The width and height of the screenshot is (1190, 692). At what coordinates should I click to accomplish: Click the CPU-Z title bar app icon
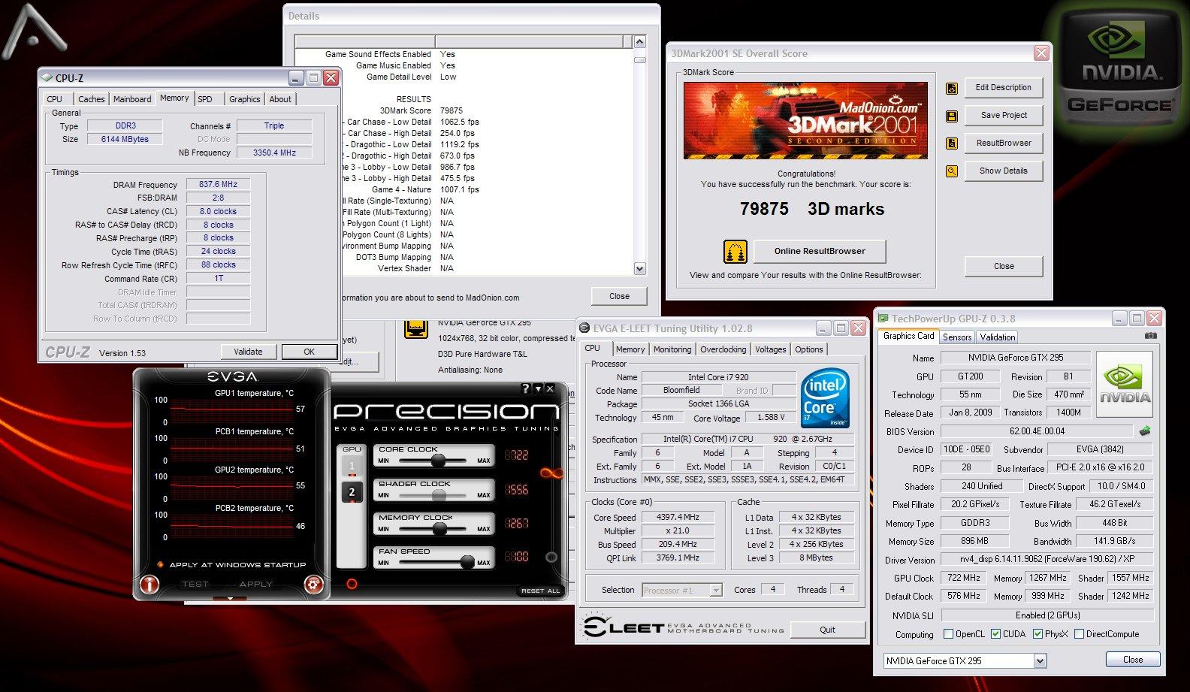click(47, 77)
